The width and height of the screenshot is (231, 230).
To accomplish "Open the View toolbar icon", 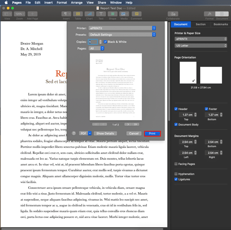I will tap(7, 14).
